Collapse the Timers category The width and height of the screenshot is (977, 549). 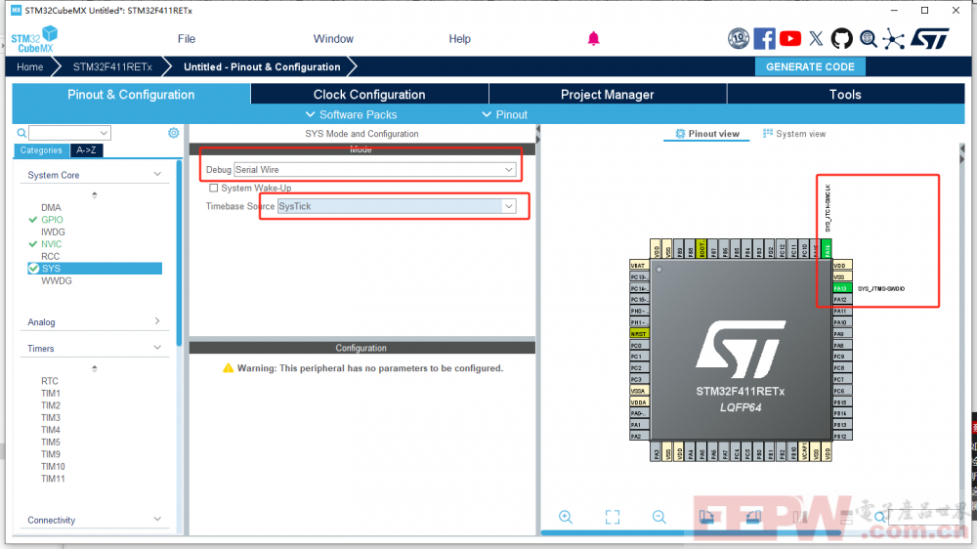point(157,348)
